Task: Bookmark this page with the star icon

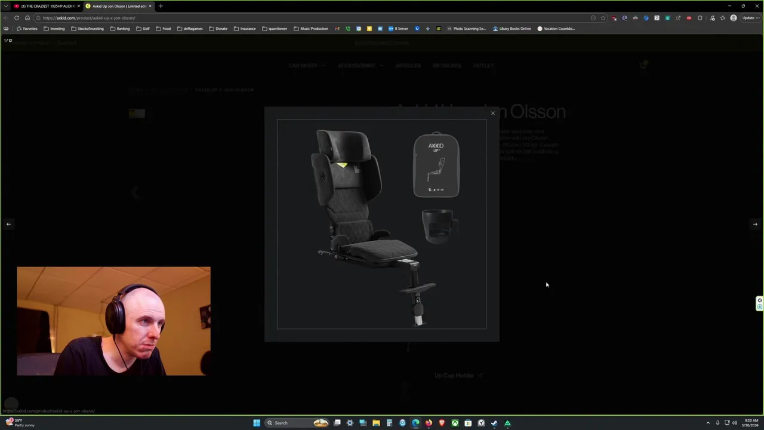Action: (x=603, y=18)
